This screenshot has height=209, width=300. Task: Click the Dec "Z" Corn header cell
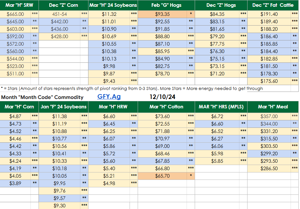63,5
